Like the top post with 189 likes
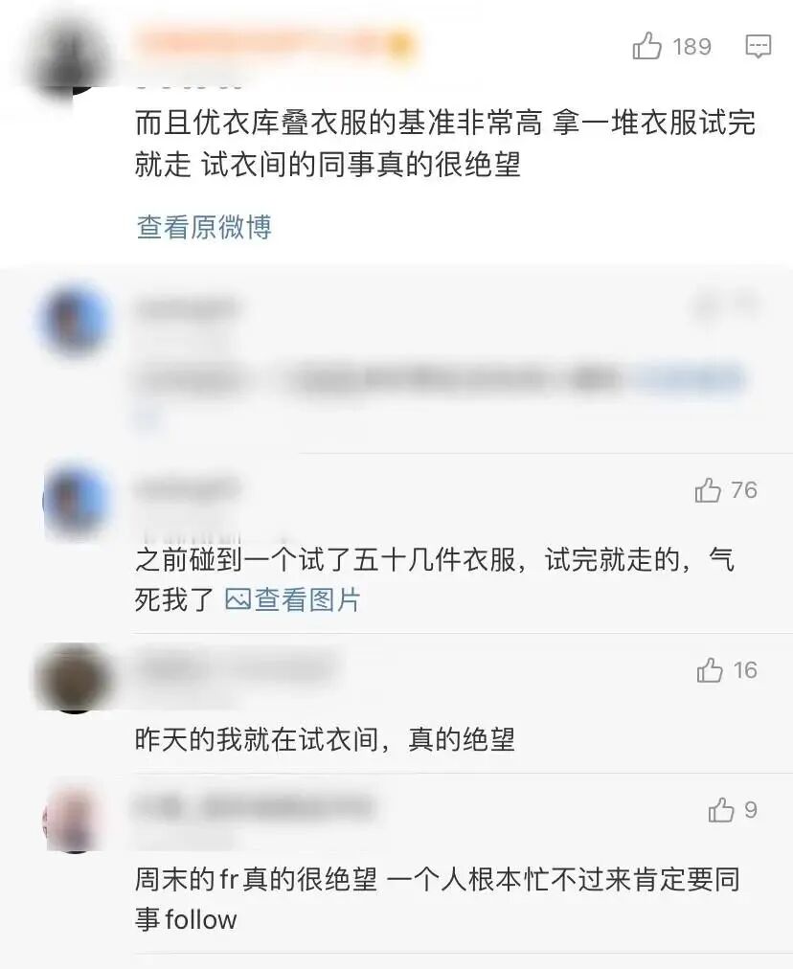This screenshot has width=793, height=969. pos(647,46)
